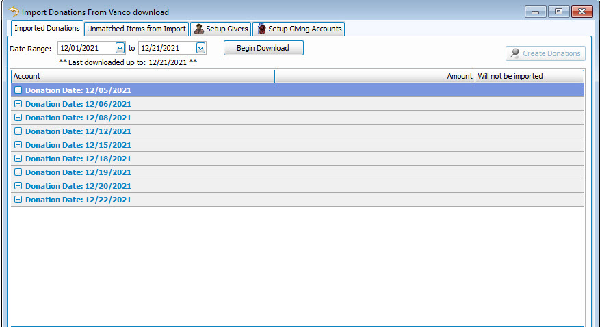
Task: Select the Donation Date: 12/06/2021 row text
Action: click(78, 104)
